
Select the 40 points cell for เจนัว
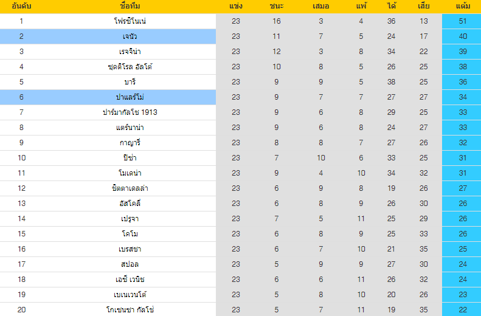coord(463,36)
